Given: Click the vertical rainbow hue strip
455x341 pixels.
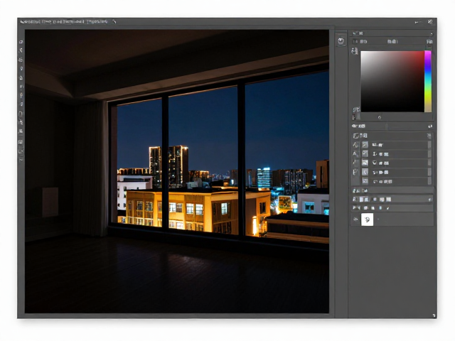Looking at the screenshot, I should [x=428, y=82].
